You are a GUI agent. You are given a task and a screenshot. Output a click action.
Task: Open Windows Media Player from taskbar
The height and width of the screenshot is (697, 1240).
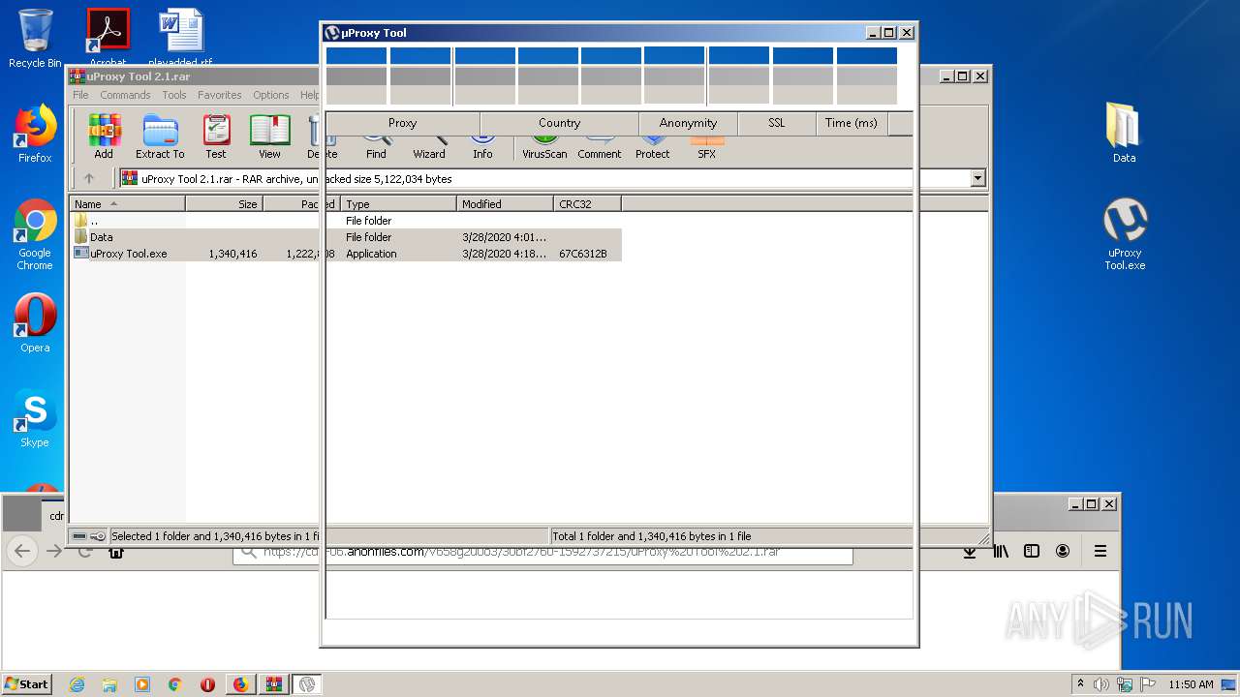click(142, 684)
